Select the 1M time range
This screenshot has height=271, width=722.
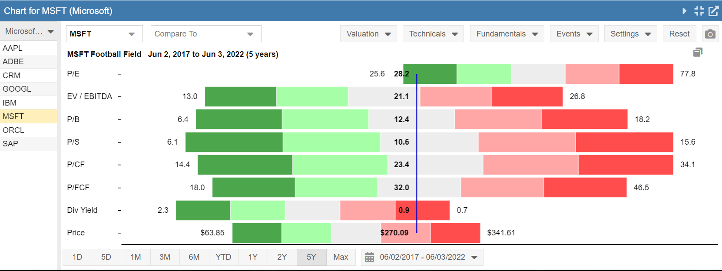coord(136,257)
